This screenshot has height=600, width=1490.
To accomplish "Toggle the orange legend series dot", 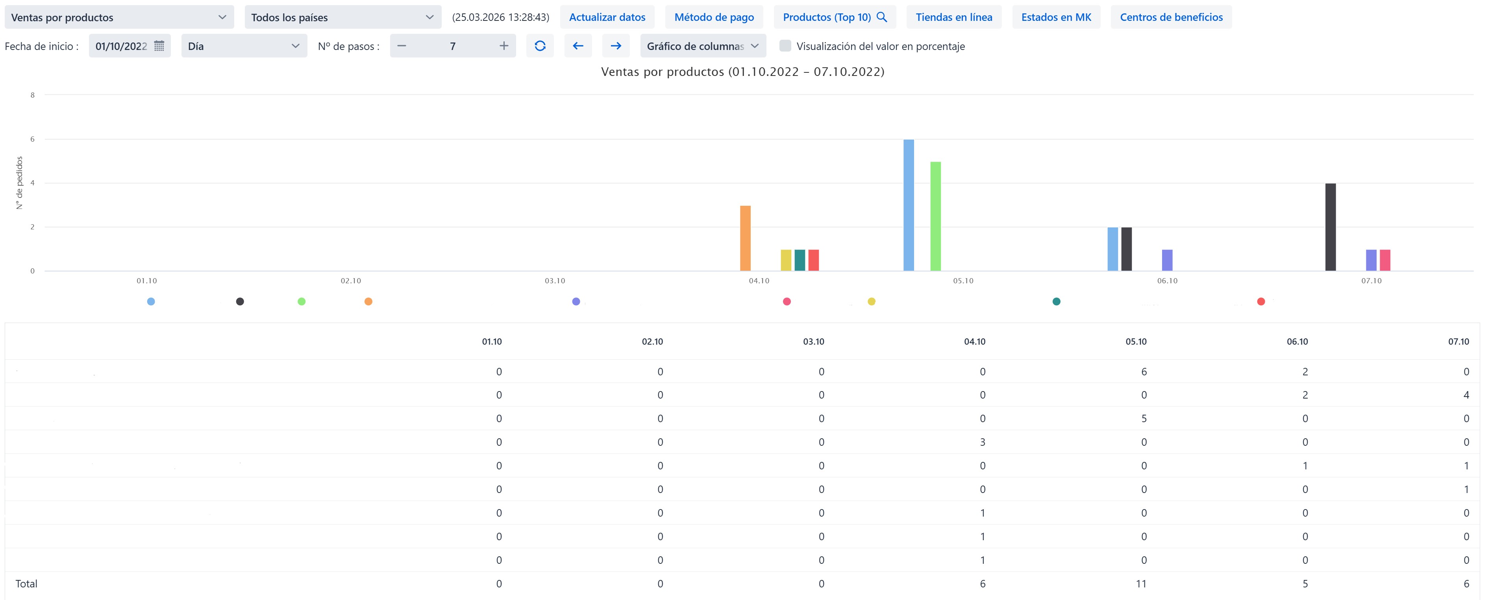I will pos(368,301).
